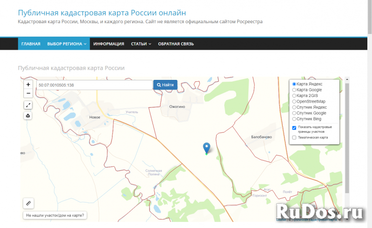
Task: Click the cadastral number search field
Action: click(x=94, y=85)
